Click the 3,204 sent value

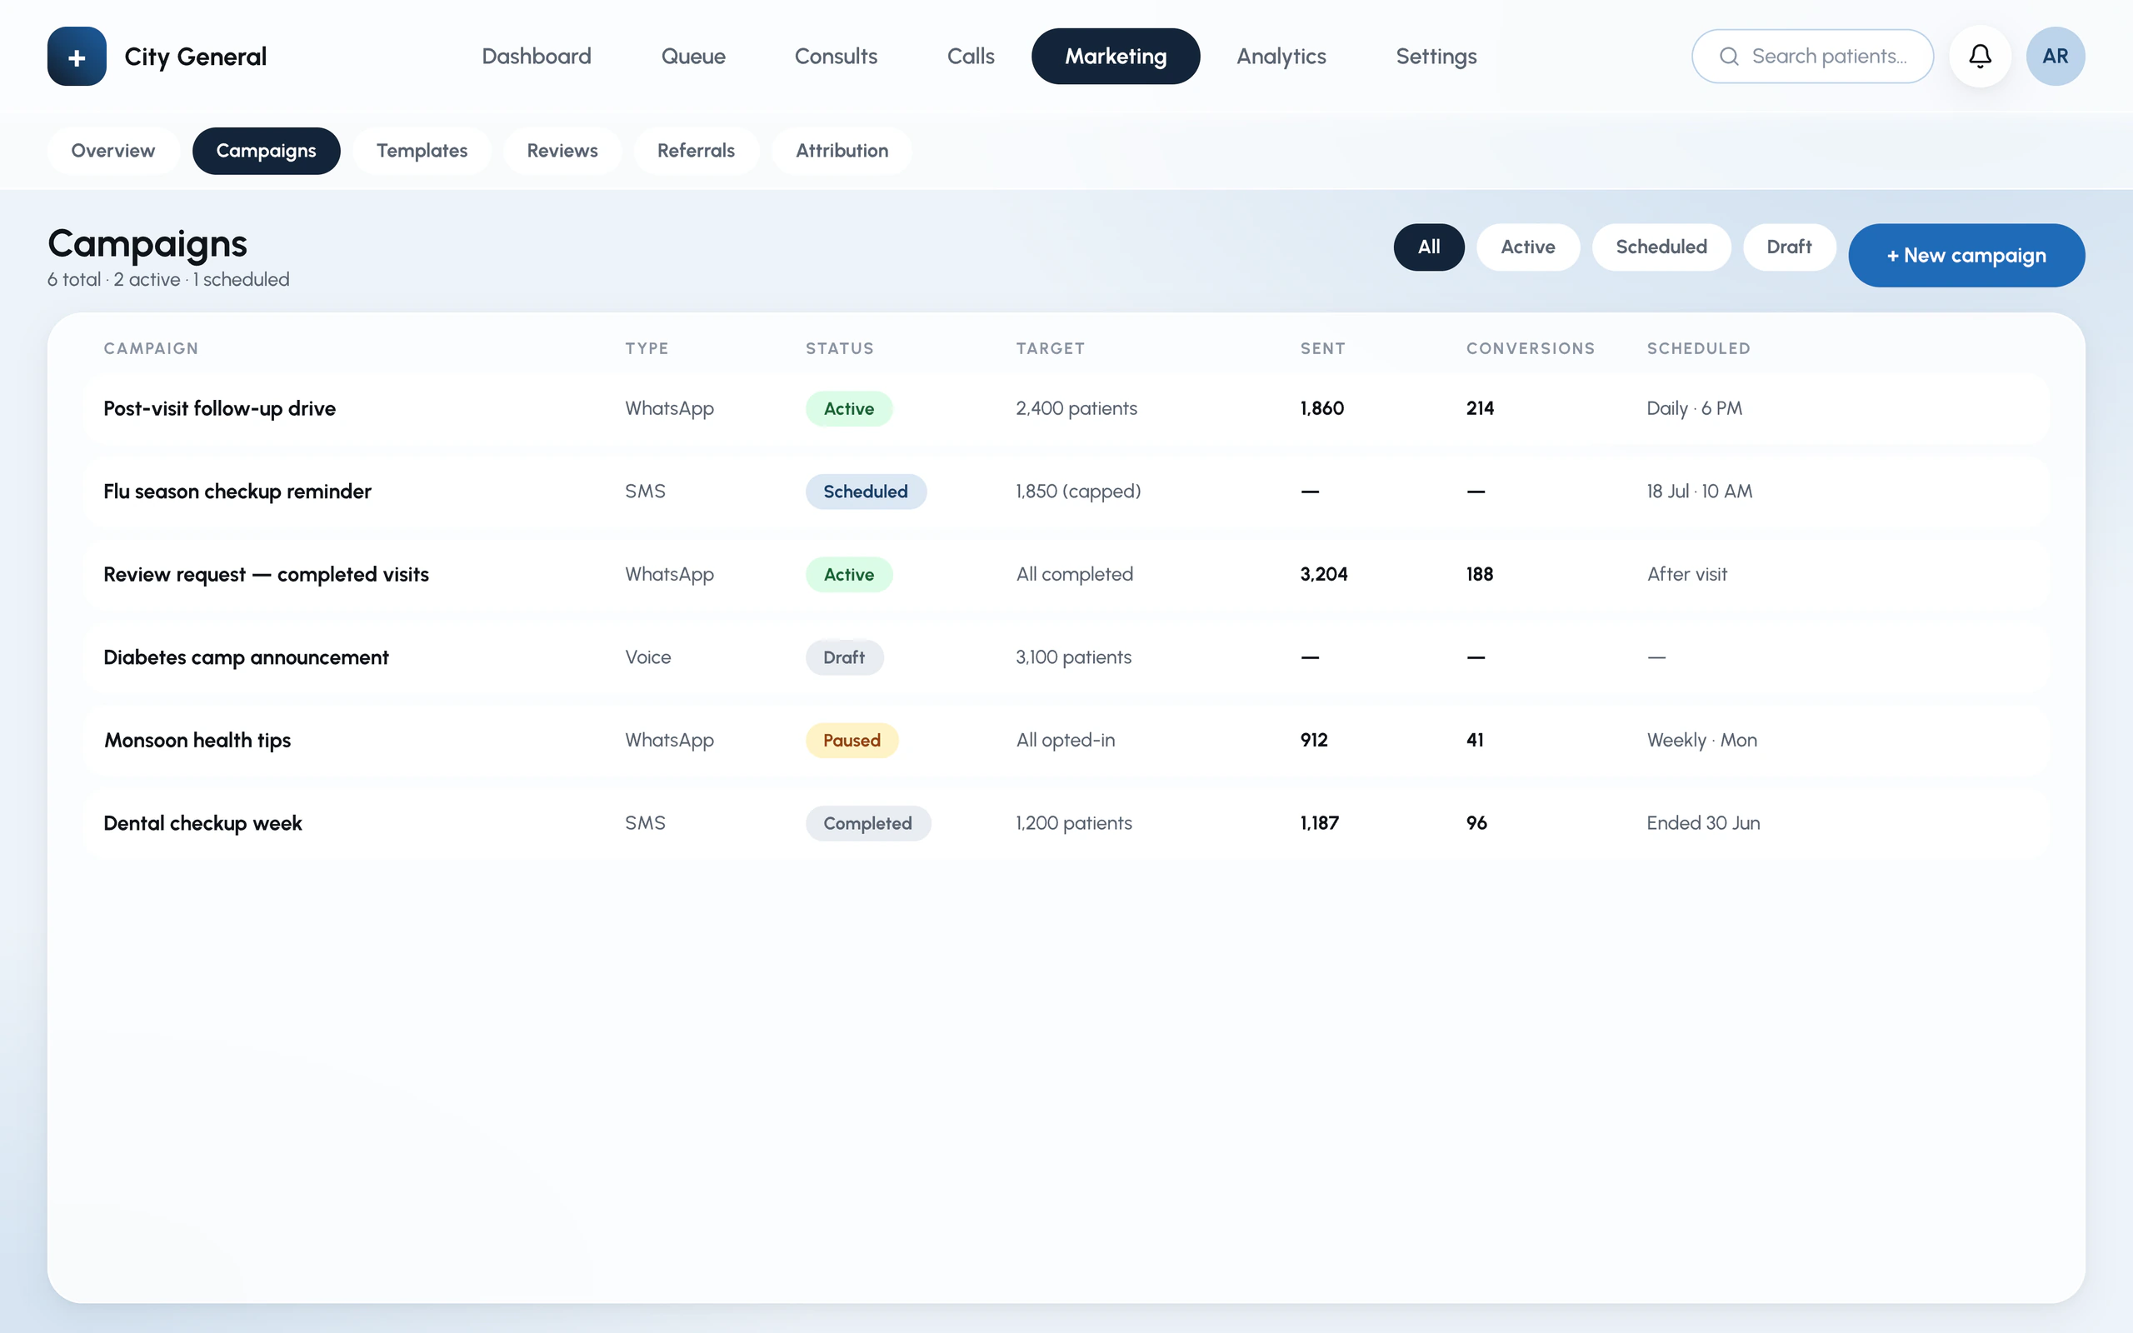tap(1323, 574)
